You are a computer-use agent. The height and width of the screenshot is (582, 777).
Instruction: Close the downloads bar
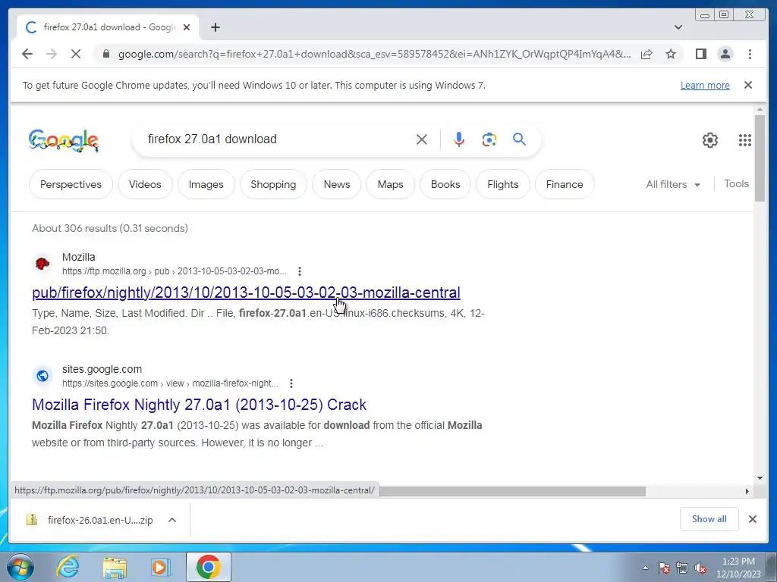pos(753,519)
